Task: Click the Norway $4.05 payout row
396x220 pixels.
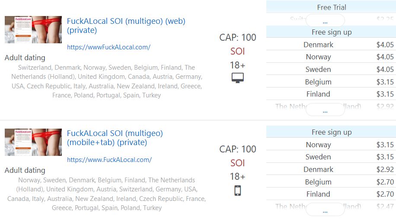Action: [x=331, y=57]
